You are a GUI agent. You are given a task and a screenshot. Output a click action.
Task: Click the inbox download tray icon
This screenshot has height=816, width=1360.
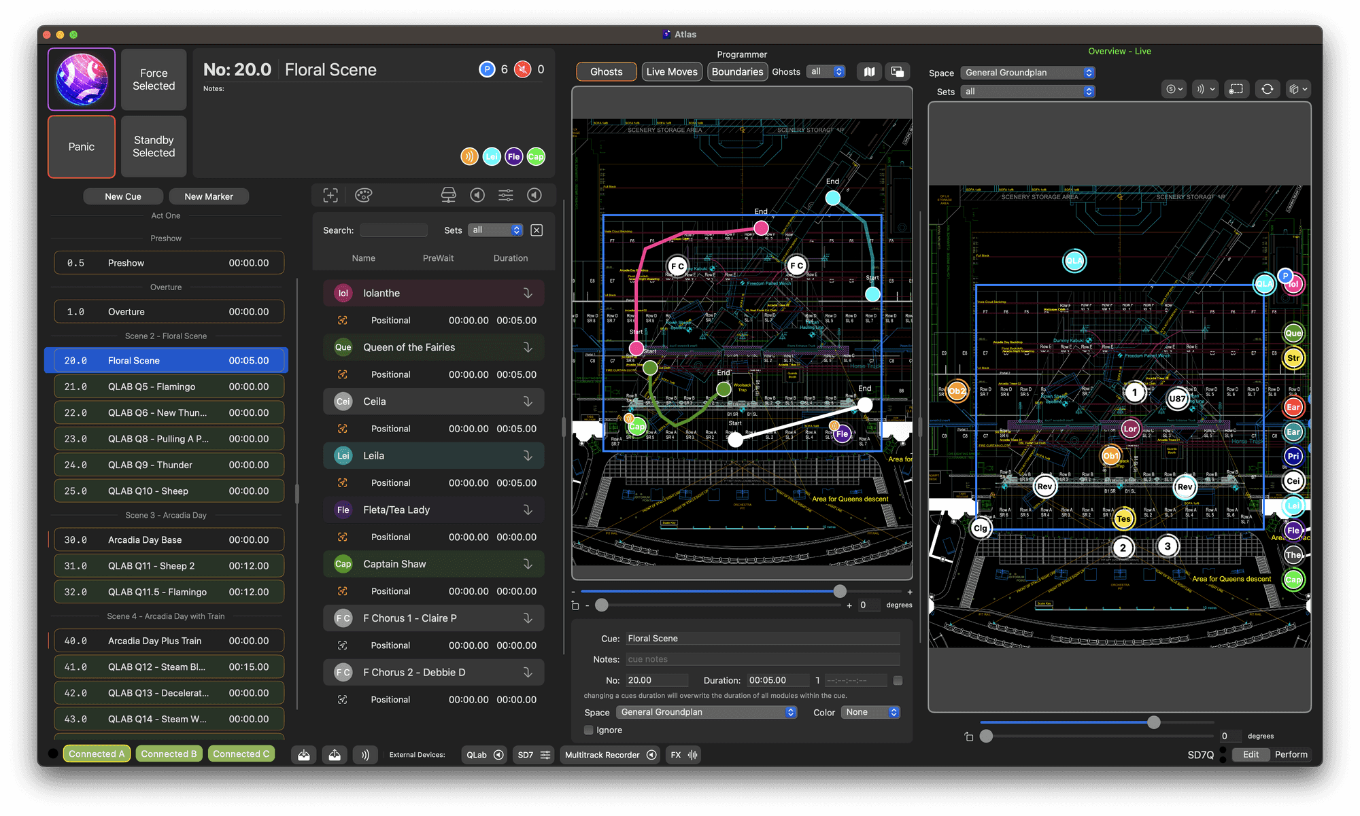[x=304, y=755]
